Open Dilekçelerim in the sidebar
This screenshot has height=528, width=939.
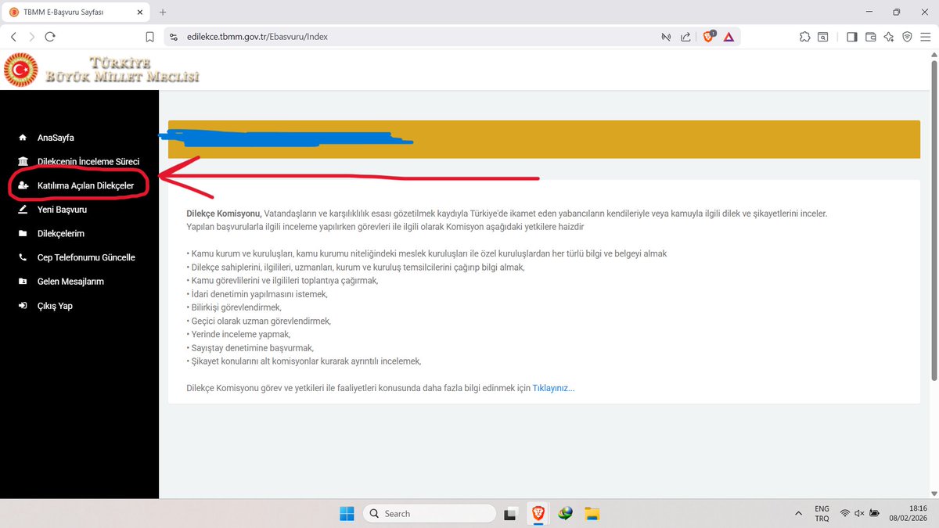(x=61, y=233)
